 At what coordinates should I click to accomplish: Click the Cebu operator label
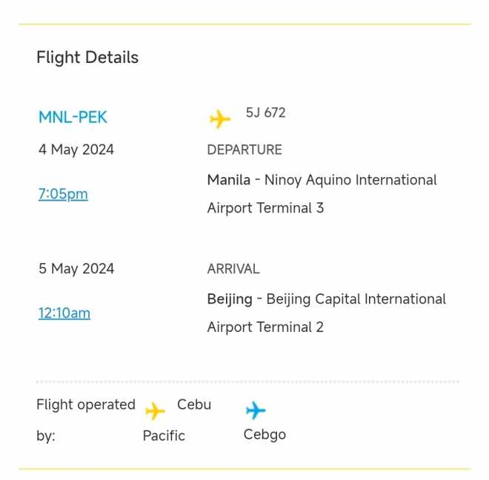tap(194, 404)
